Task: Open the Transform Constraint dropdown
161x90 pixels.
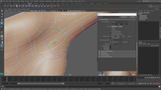Action: pyautogui.click(x=117, y=40)
